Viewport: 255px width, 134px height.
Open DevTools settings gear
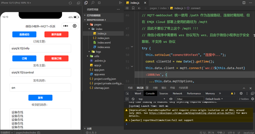pos(241,93)
